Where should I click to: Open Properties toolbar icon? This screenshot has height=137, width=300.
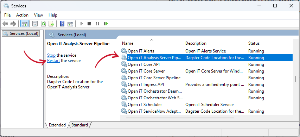pyautogui.click(x=35, y=24)
